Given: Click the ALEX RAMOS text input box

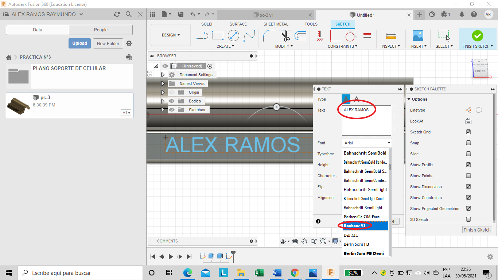Looking at the screenshot, I should click(x=366, y=120).
